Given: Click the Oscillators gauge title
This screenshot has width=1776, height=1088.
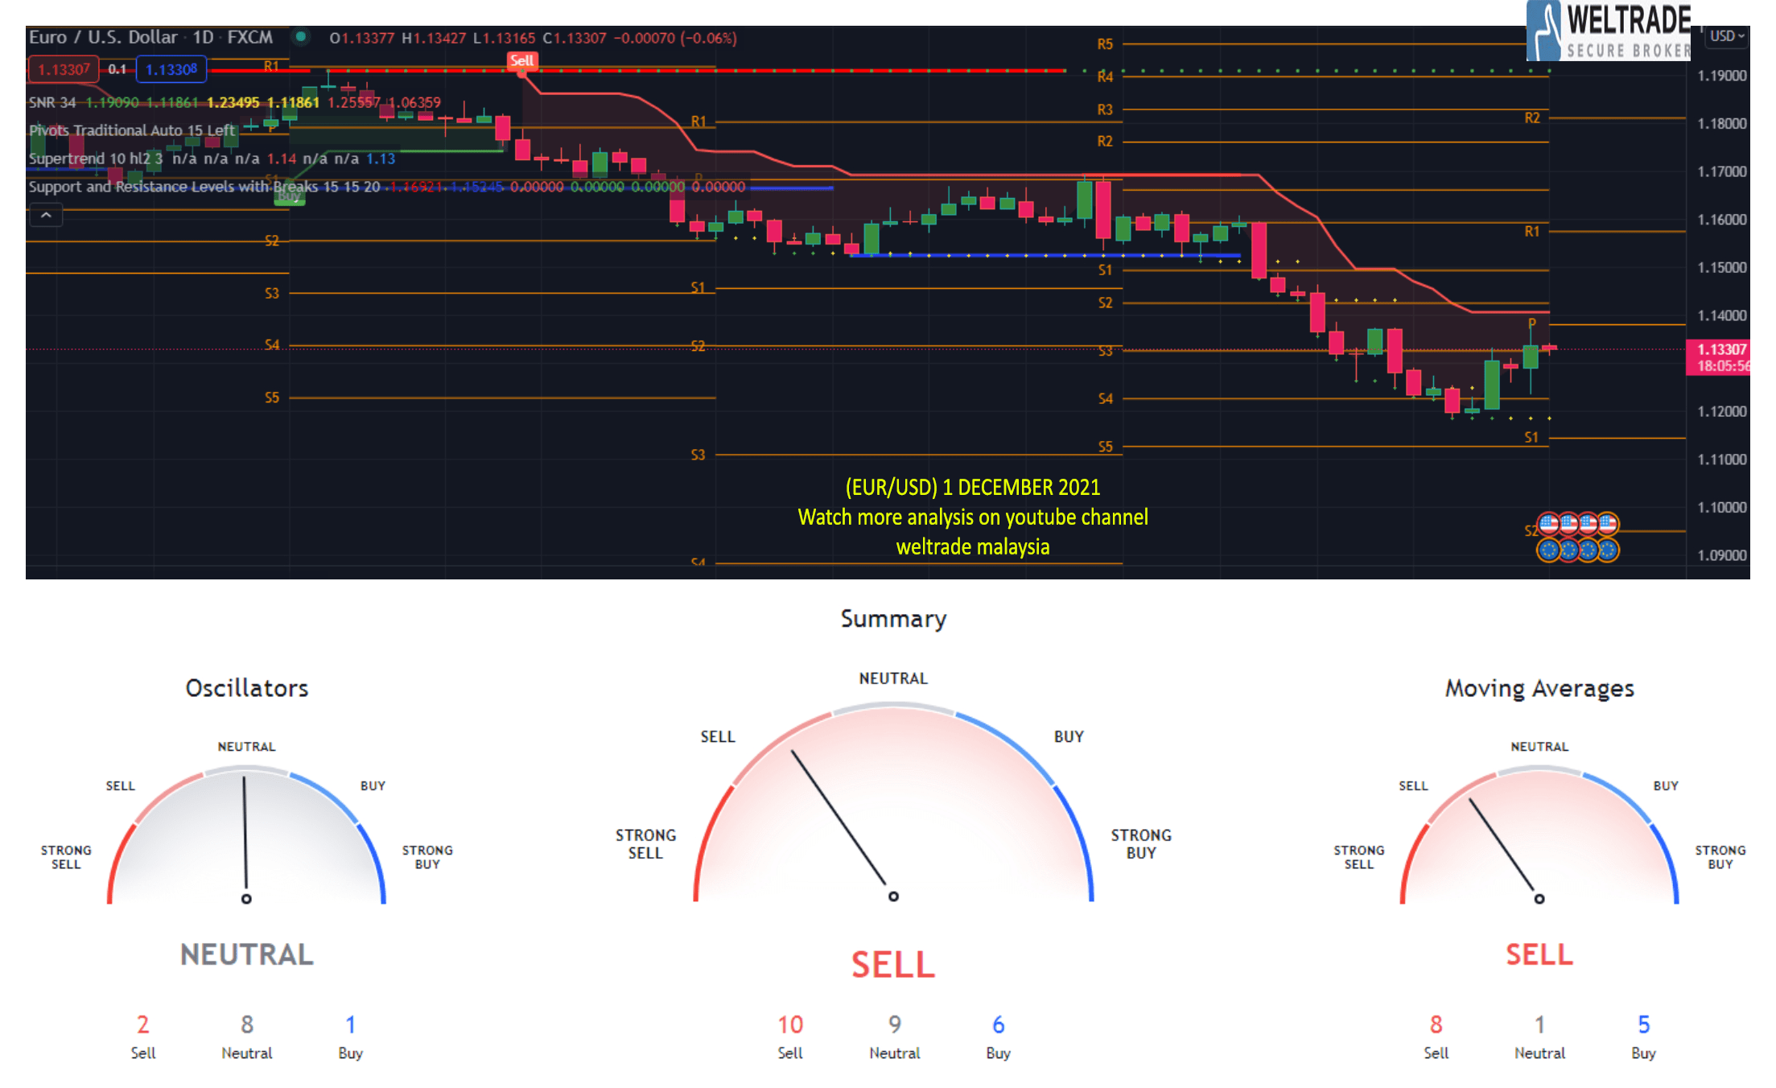Looking at the screenshot, I should point(247,689).
